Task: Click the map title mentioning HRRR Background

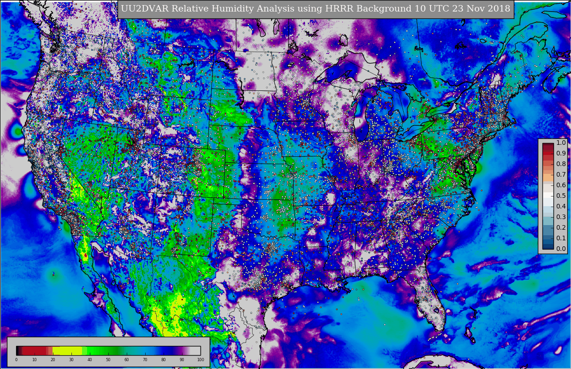Action: [x=316, y=9]
